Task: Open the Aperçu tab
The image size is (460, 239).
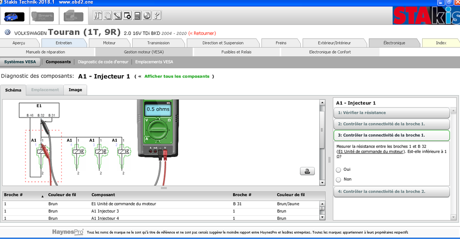Action: pos(19,43)
